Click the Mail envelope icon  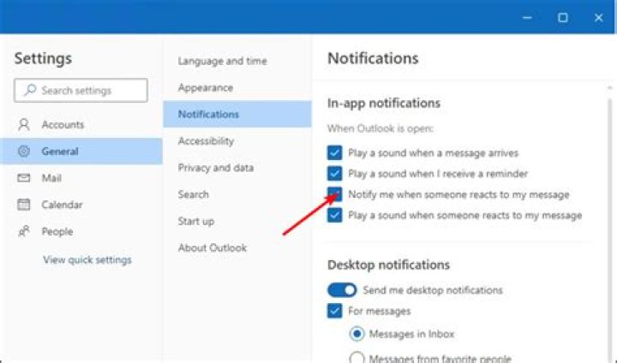point(24,178)
